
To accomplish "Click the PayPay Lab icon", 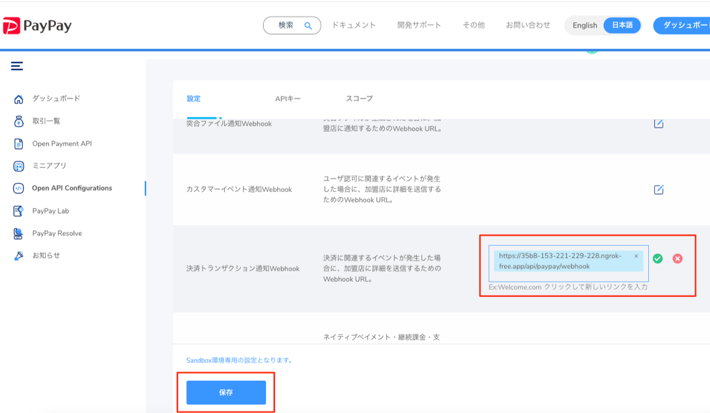I will 19,211.
